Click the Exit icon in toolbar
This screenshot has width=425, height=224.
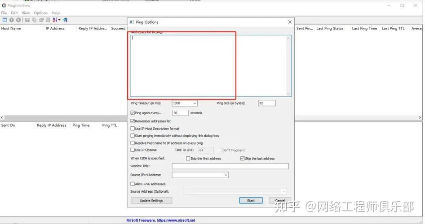65,20
